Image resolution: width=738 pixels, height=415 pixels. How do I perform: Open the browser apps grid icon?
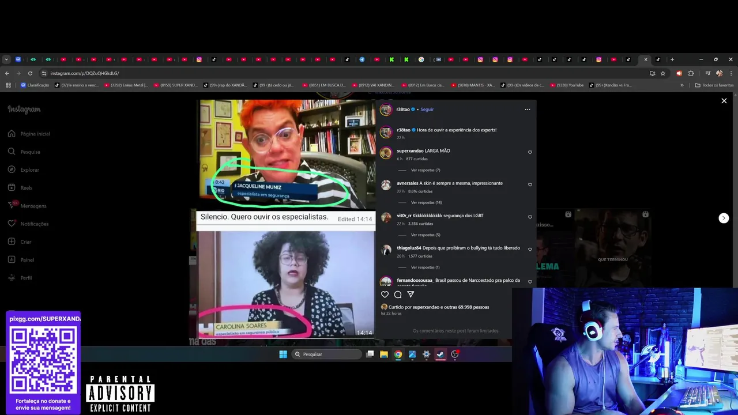[8, 85]
